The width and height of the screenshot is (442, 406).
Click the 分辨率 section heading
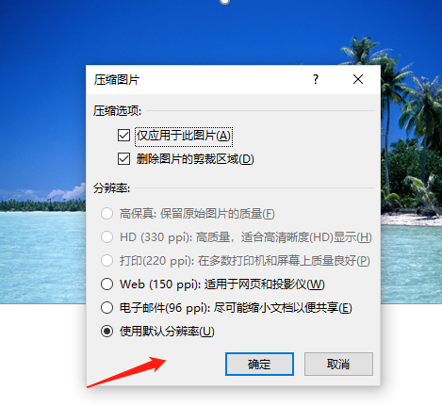(111, 188)
